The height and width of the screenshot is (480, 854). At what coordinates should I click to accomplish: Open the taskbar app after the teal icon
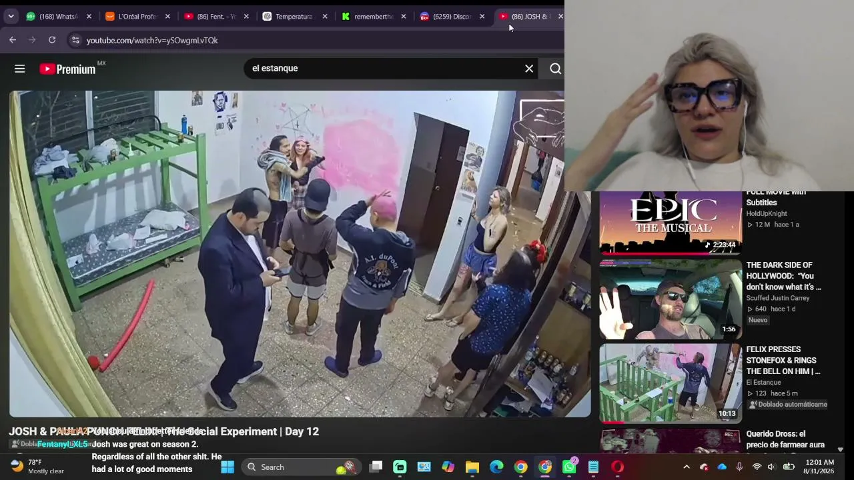[424, 467]
